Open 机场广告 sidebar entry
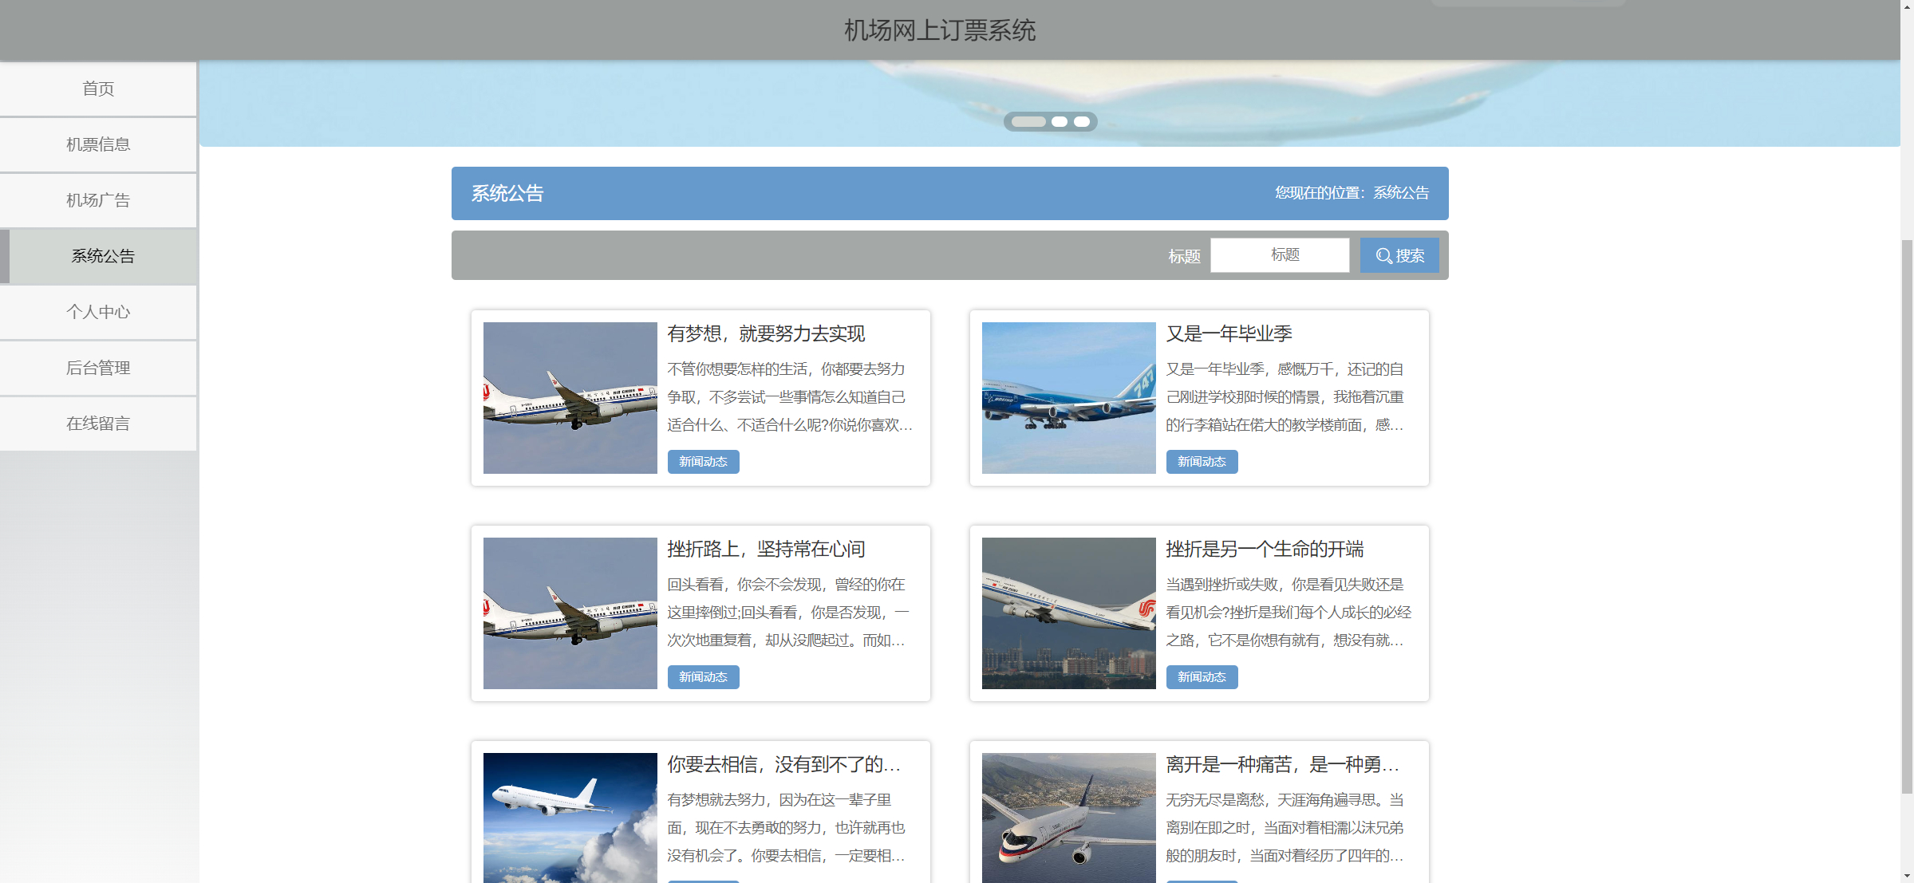This screenshot has width=1914, height=883. tap(98, 200)
